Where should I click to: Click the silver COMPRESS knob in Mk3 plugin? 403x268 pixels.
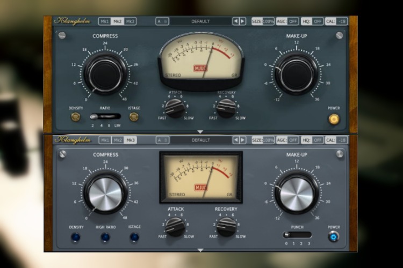105,194
